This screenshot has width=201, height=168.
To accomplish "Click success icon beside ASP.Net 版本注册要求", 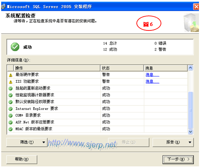I will tap(11, 122).
